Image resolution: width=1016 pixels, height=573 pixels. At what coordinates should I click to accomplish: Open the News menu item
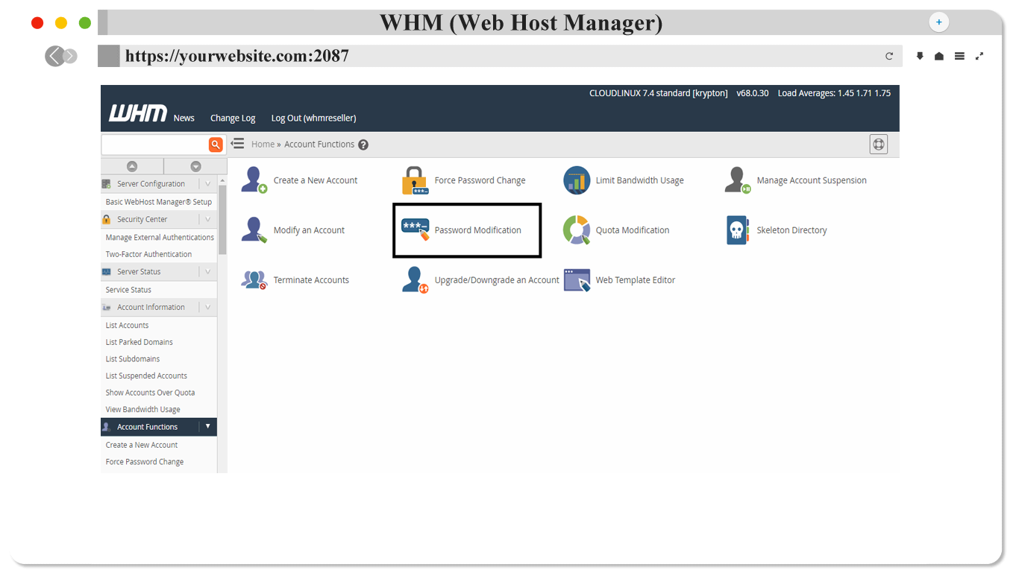point(184,118)
